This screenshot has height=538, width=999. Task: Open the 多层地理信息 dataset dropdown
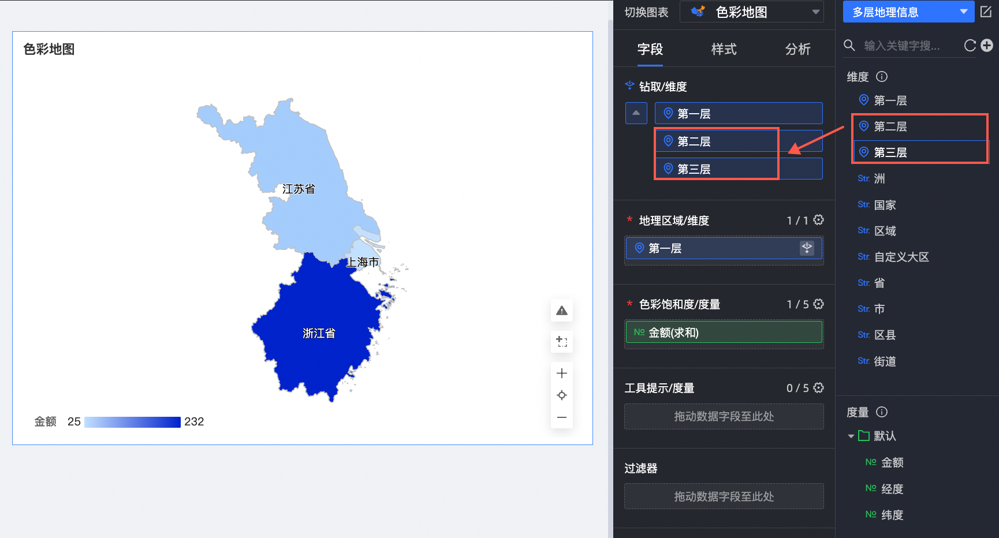pos(908,12)
